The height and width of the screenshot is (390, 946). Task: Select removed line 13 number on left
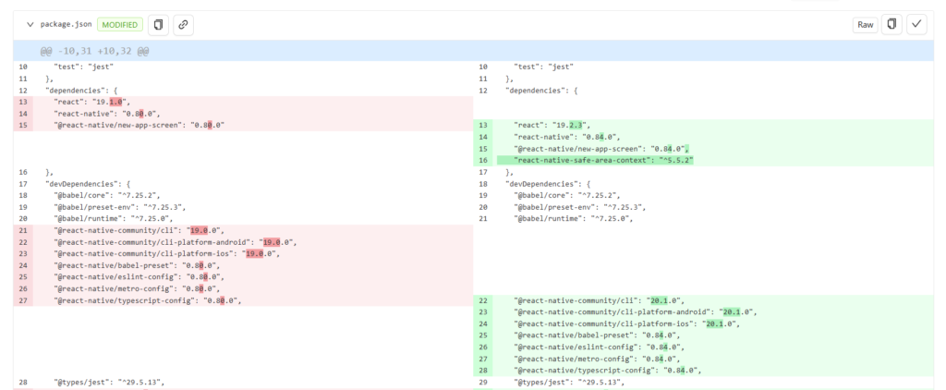[x=23, y=102]
